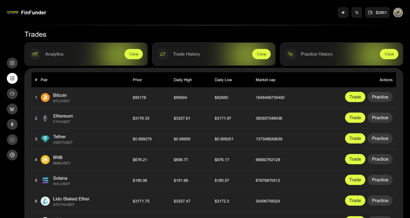Click the plus circle sidebar icon
This screenshot has height=218, width=410.
click(12, 140)
